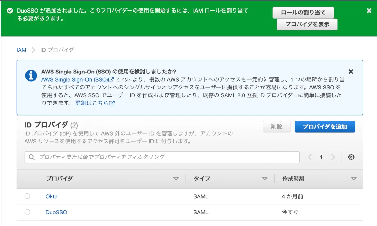This screenshot has height=226, width=377.
Task: Go to previous page arrow
Action: tap(310, 157)
